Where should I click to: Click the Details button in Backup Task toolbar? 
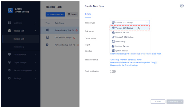(72, 14)
